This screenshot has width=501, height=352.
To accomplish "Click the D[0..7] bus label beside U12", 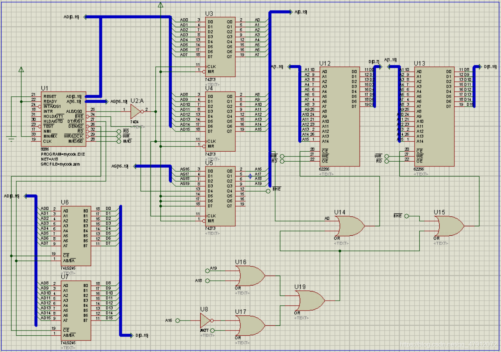I will coord(374,62).
